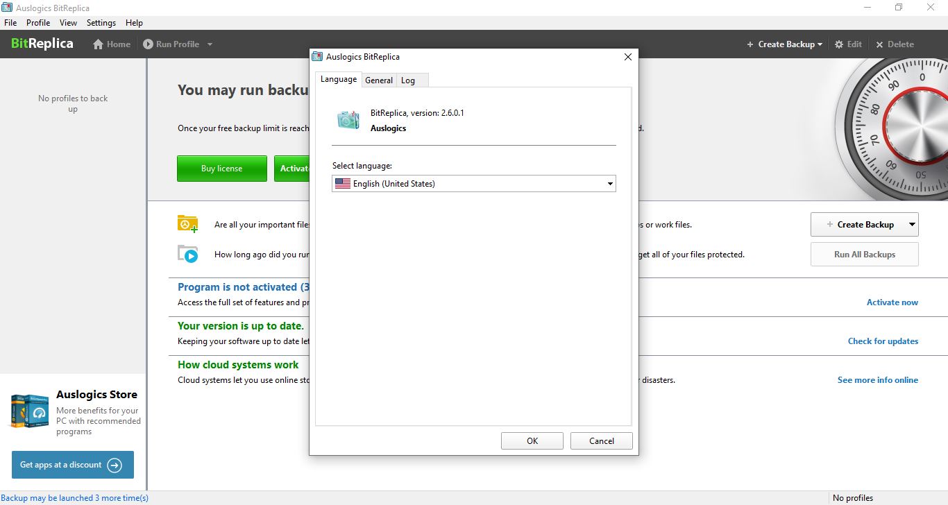Click 'Your version is up to date.' heading
The height and width of the screenshot is (505, 948).
(241, 326)
